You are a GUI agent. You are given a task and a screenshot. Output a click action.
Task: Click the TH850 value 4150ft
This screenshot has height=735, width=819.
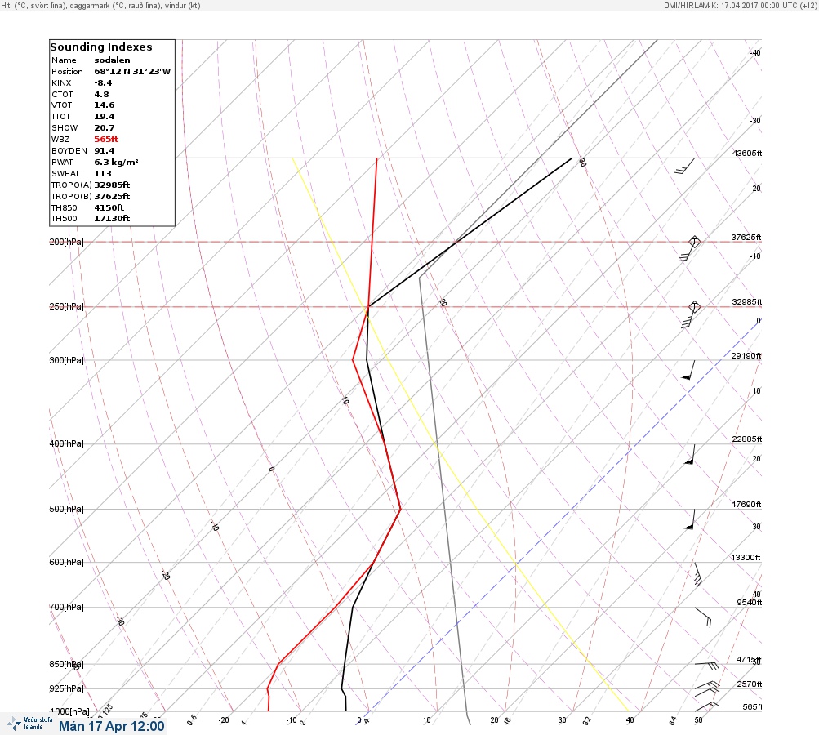109,208
